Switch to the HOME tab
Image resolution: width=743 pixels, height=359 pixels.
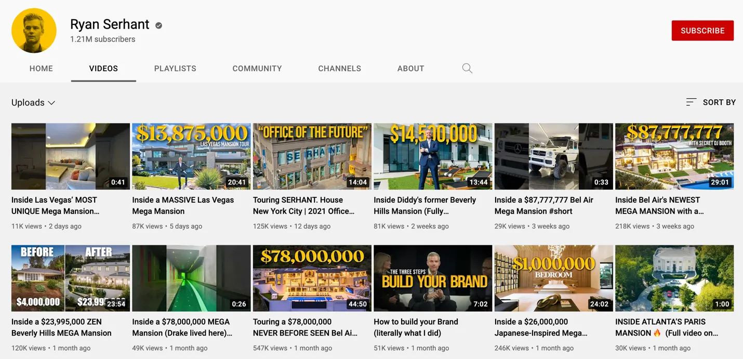click(x=41, y=69)
